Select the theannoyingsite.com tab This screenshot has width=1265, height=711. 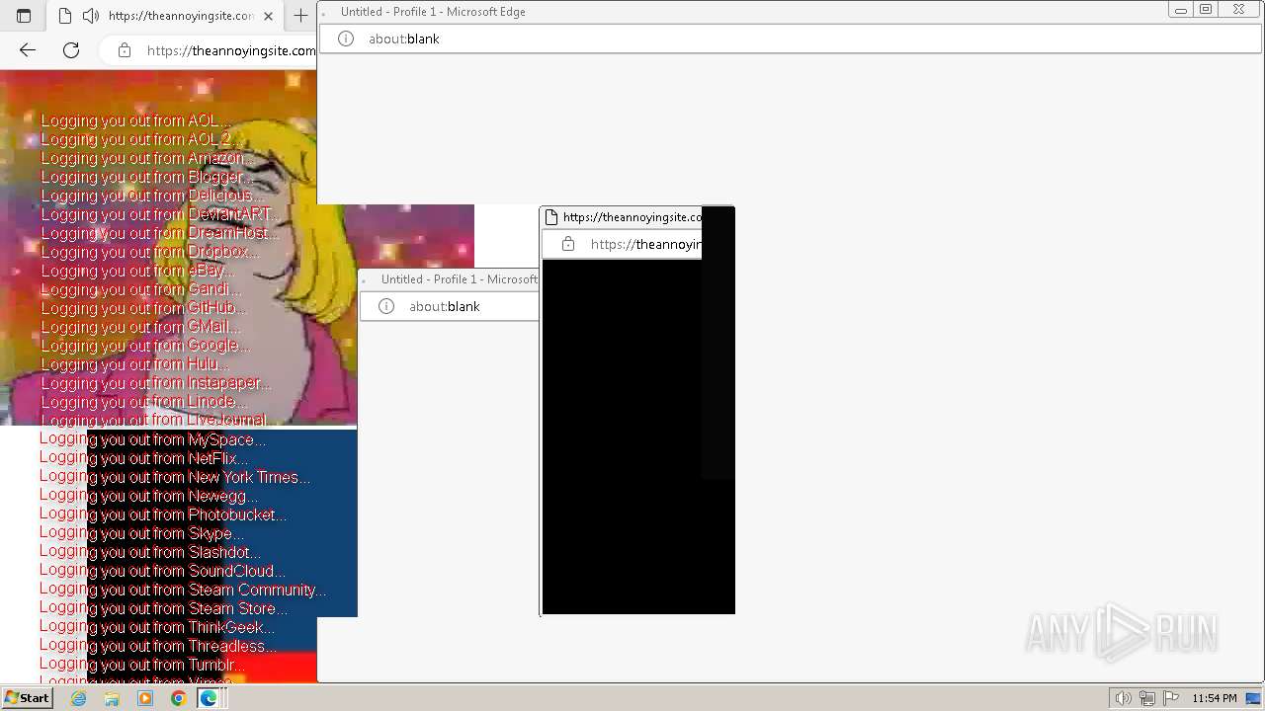click(x=165, y=16)
